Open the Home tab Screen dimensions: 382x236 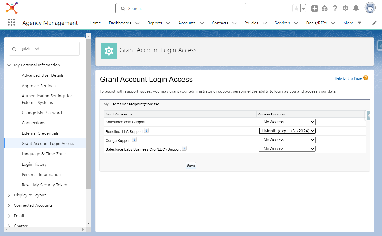(x=95, y=23)
